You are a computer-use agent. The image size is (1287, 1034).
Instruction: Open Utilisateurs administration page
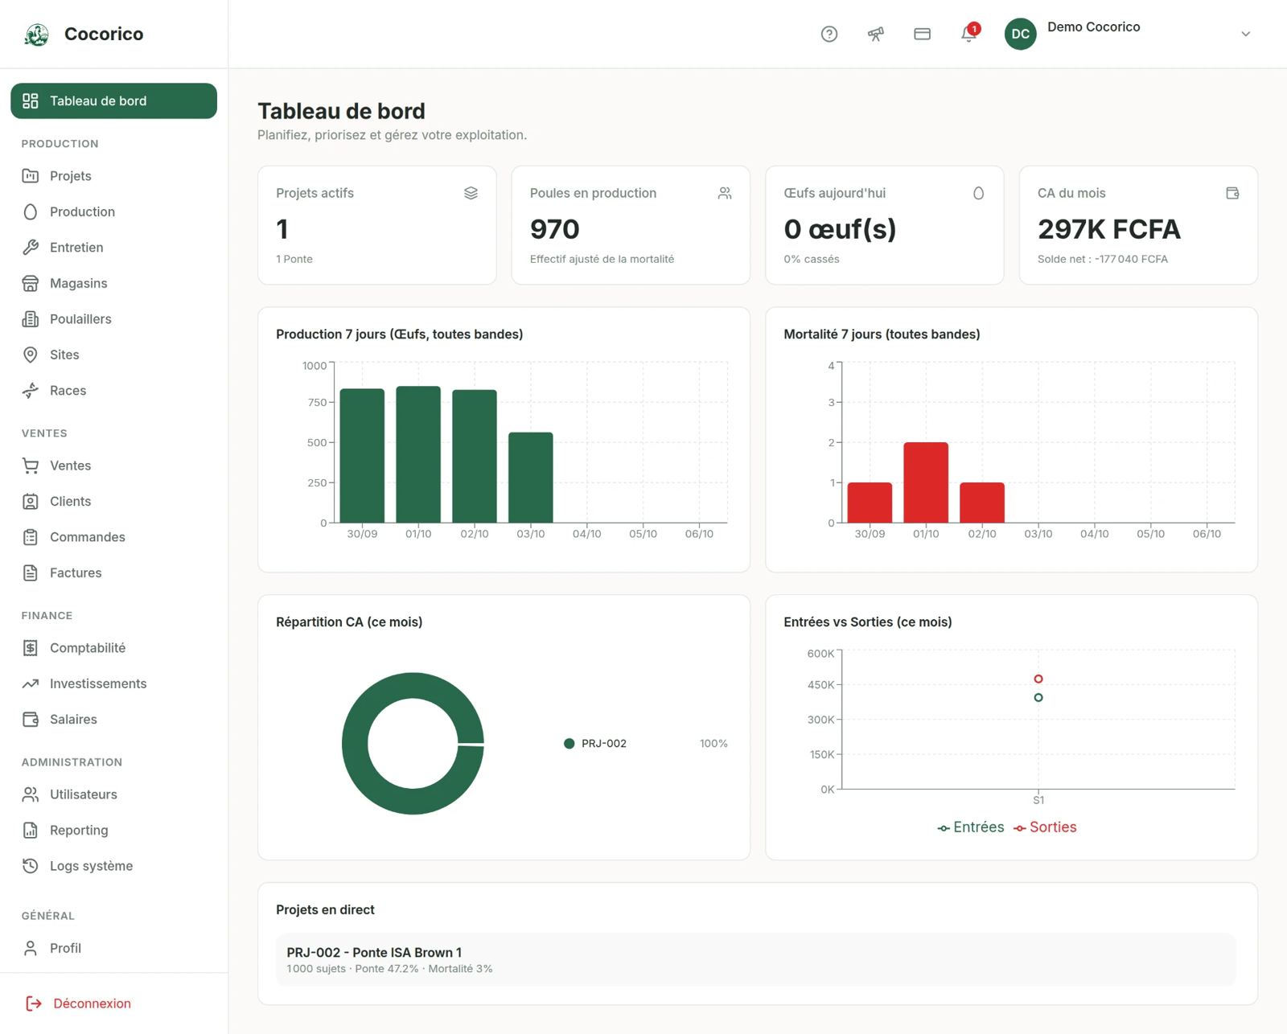tap(113, 794)
